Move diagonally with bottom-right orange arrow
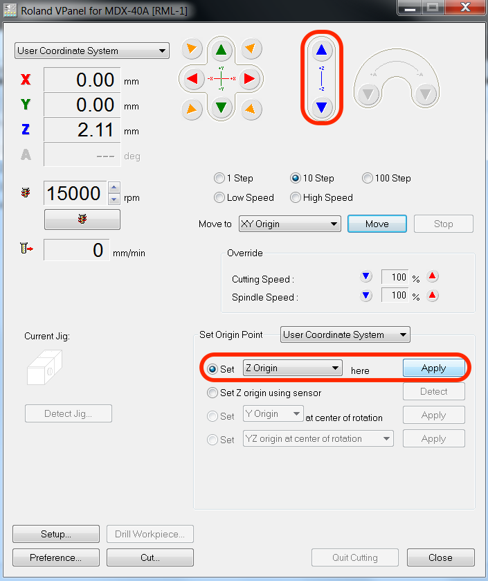This screenshot has height=581, width=488. (x=251, y=109)
